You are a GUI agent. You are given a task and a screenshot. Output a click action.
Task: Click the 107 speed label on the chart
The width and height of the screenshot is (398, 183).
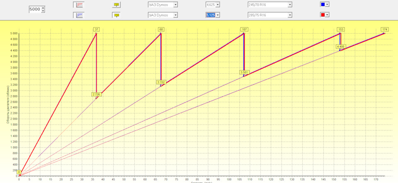(x=244, y=29)
